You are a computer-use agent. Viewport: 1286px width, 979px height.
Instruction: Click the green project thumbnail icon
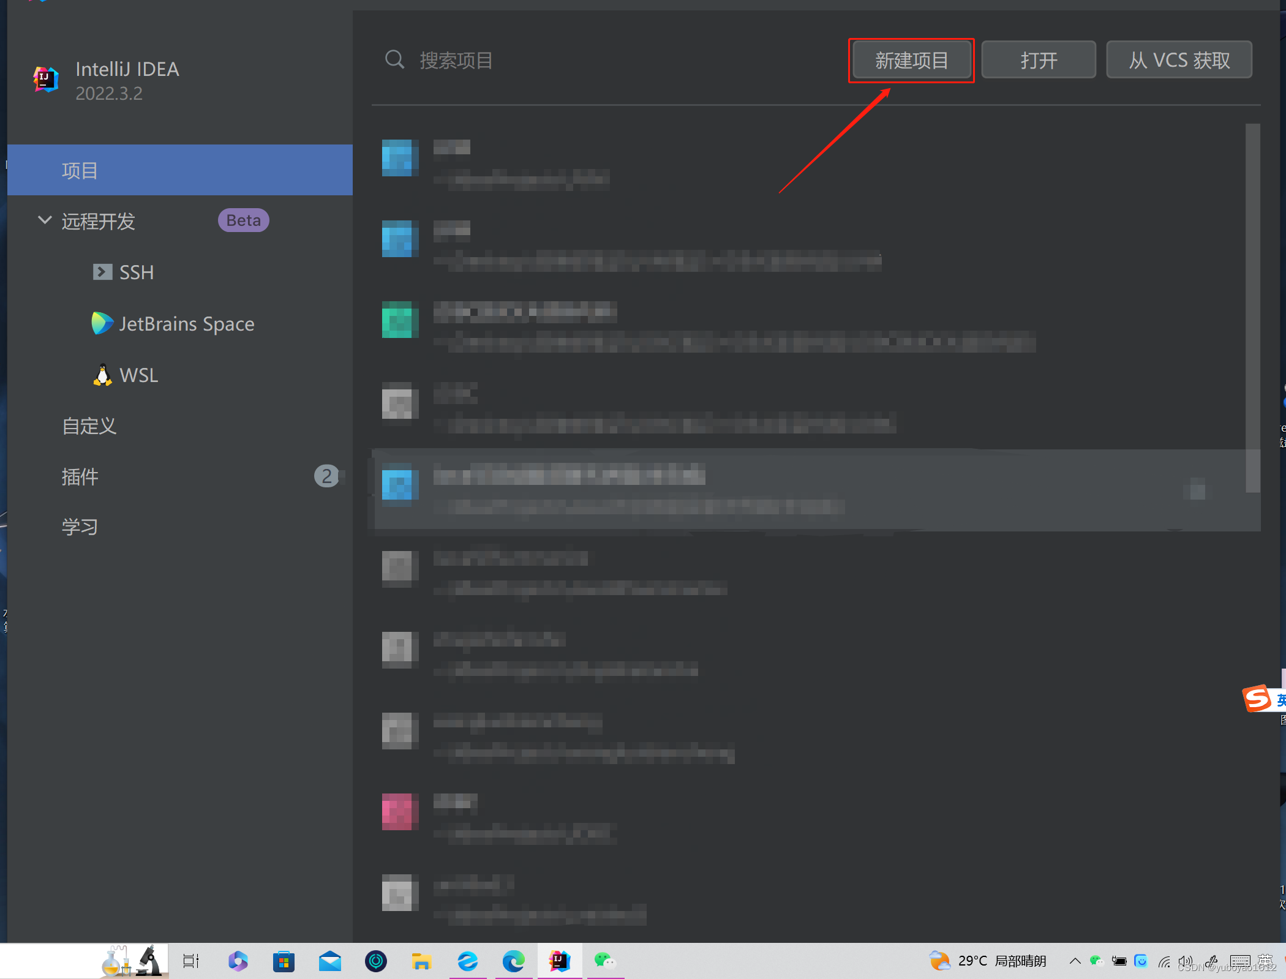pos(400,319)
